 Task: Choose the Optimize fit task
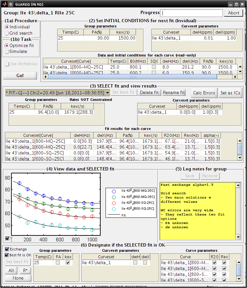pyautogui.click(x=7, y=46)
